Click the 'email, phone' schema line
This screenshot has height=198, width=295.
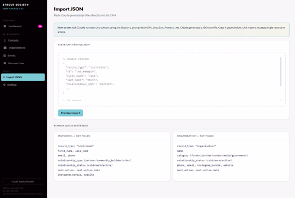click(x=67, y=155)
